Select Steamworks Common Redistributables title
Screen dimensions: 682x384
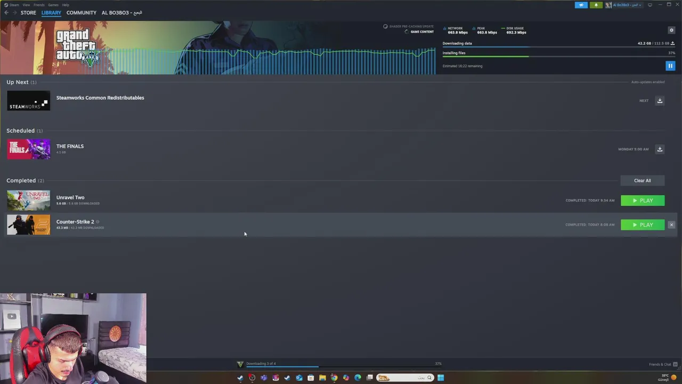click(100, 98)
